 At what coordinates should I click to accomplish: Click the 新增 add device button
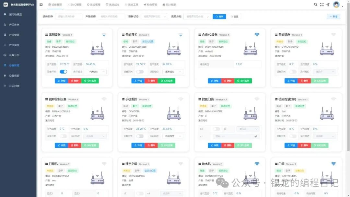[333, 17]
